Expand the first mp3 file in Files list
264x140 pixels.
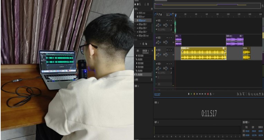[x=135, y=13]
